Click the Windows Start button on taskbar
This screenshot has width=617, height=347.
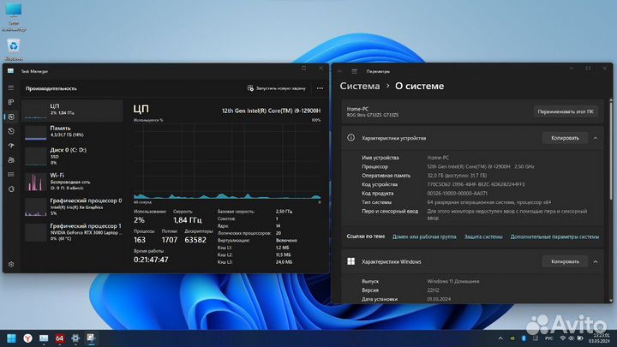(x=13, y=338)
